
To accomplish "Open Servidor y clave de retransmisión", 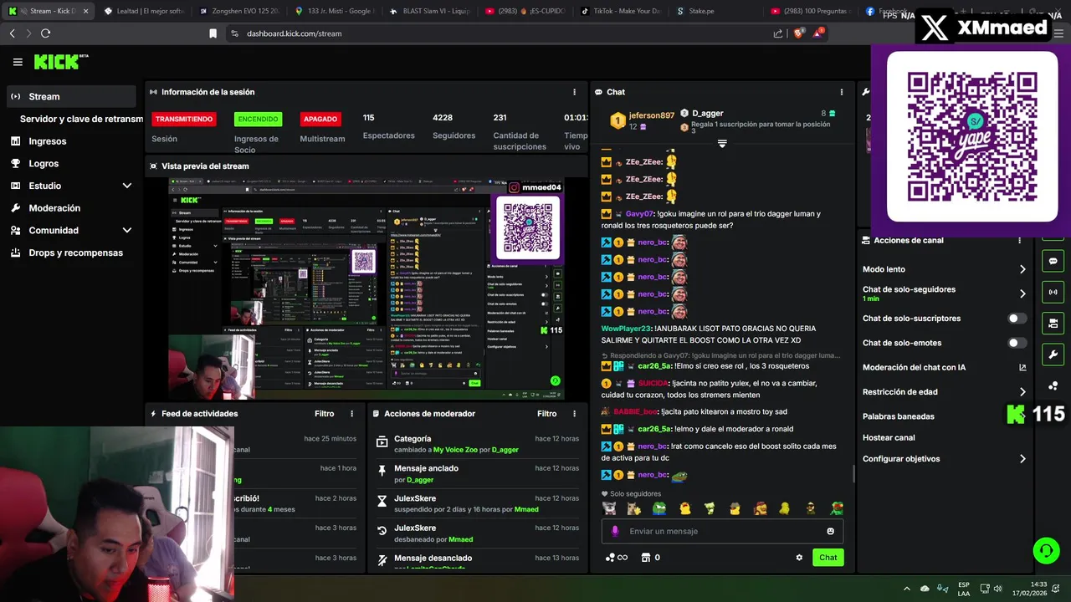I will [x=81, y=119].
